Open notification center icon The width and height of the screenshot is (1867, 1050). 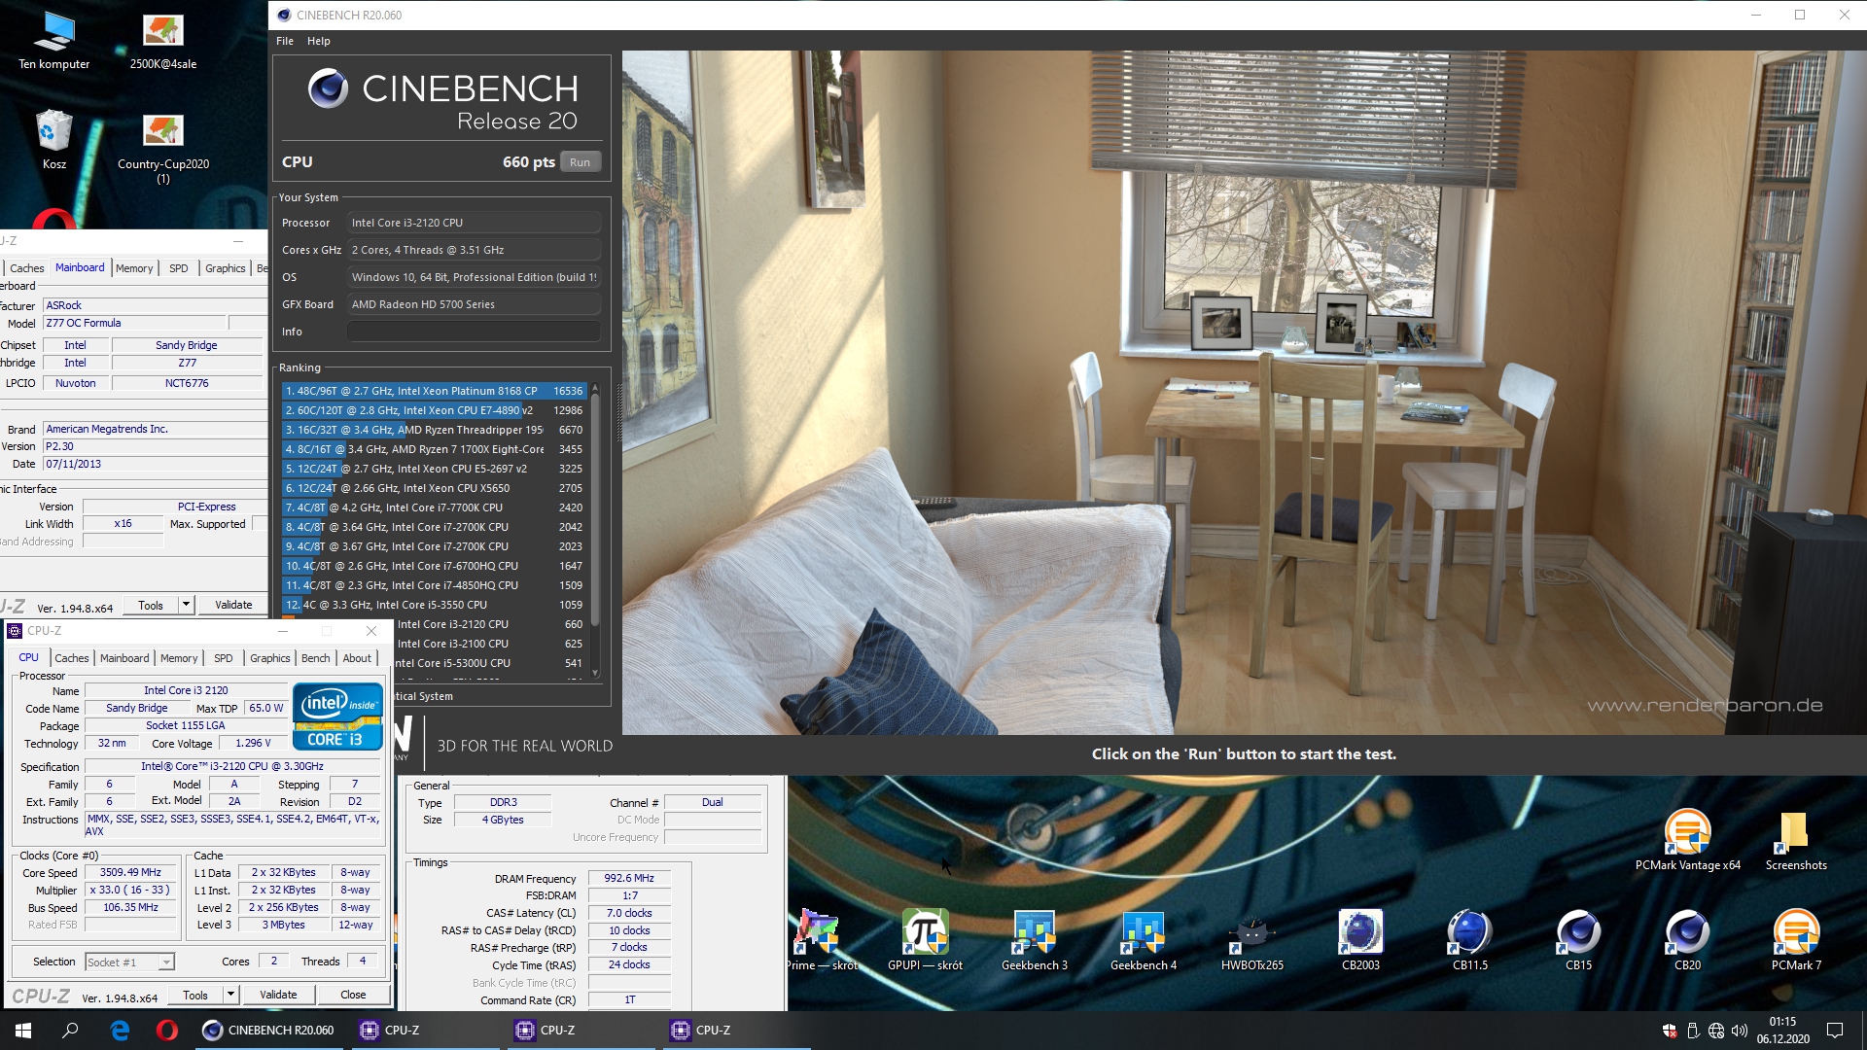point(1835,1031)
